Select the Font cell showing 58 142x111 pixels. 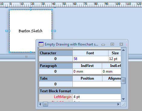point(90,59)
